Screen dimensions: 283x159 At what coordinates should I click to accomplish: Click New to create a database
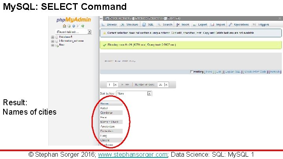tap(62, 45)
